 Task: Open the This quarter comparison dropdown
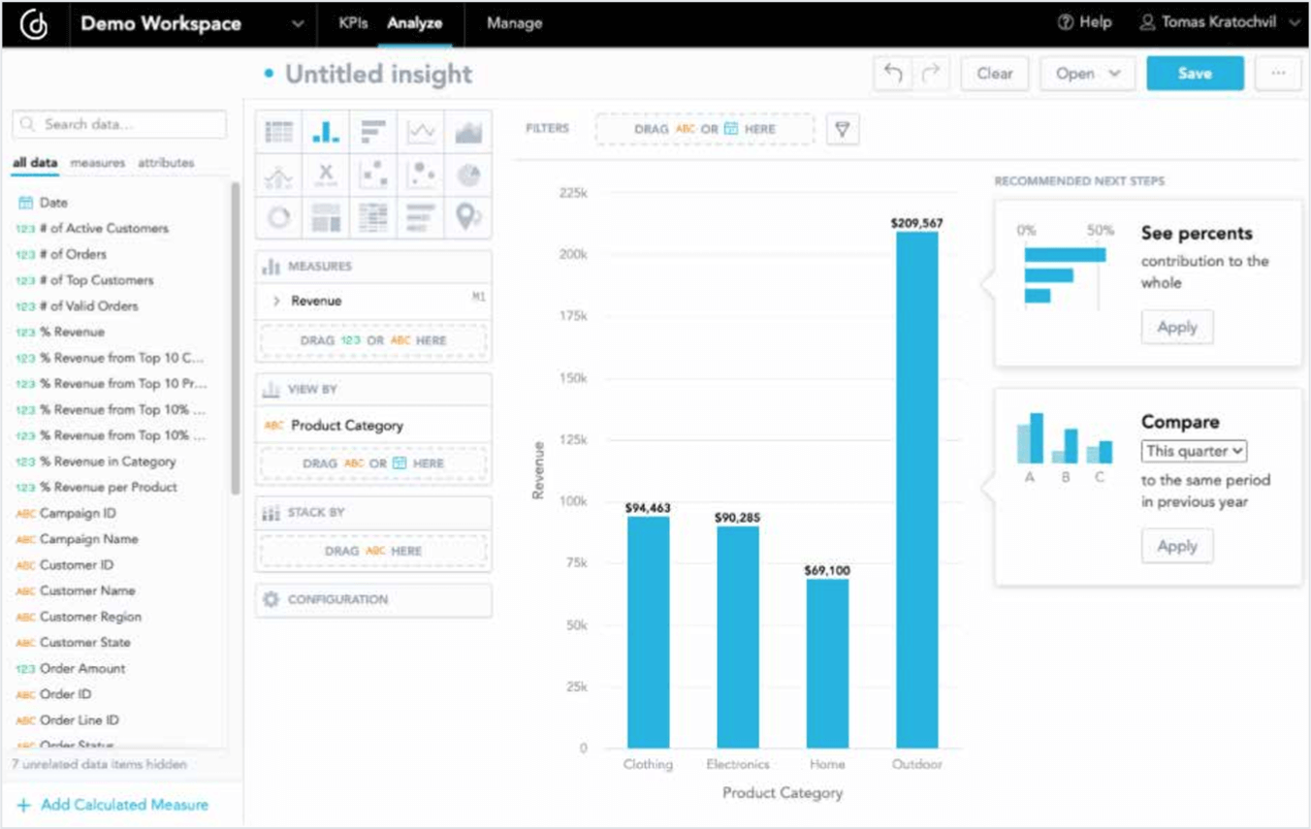[1193, 452]
